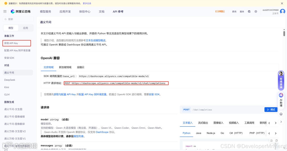287x151 pixels.
Task: Open 通义万相-文生图V2 sidebar item
Action: (15, 131)
